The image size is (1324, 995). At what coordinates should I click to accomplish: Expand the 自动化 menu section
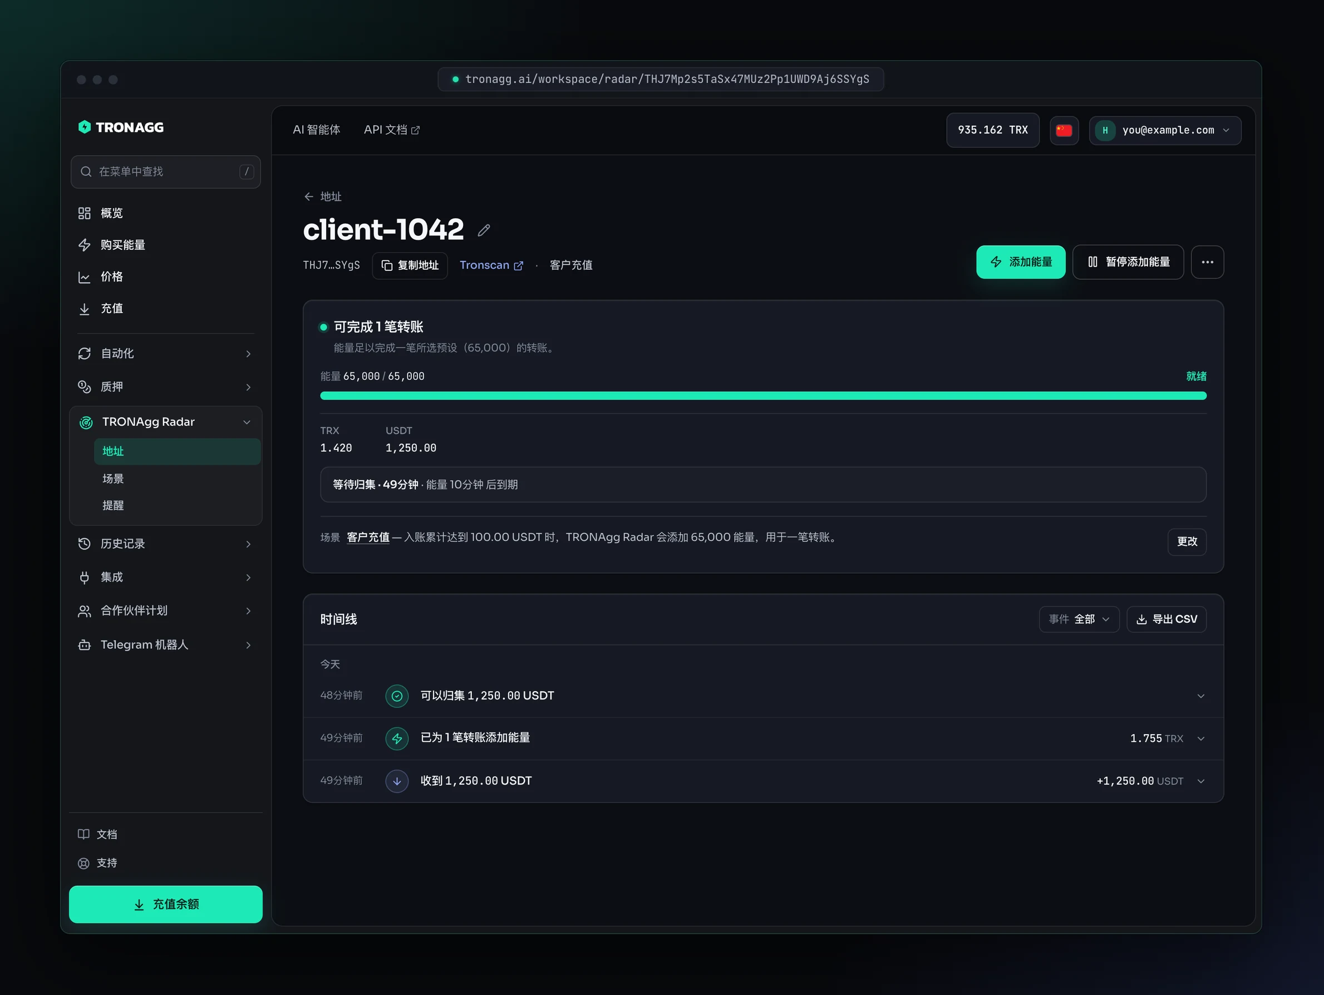(165, 353)
